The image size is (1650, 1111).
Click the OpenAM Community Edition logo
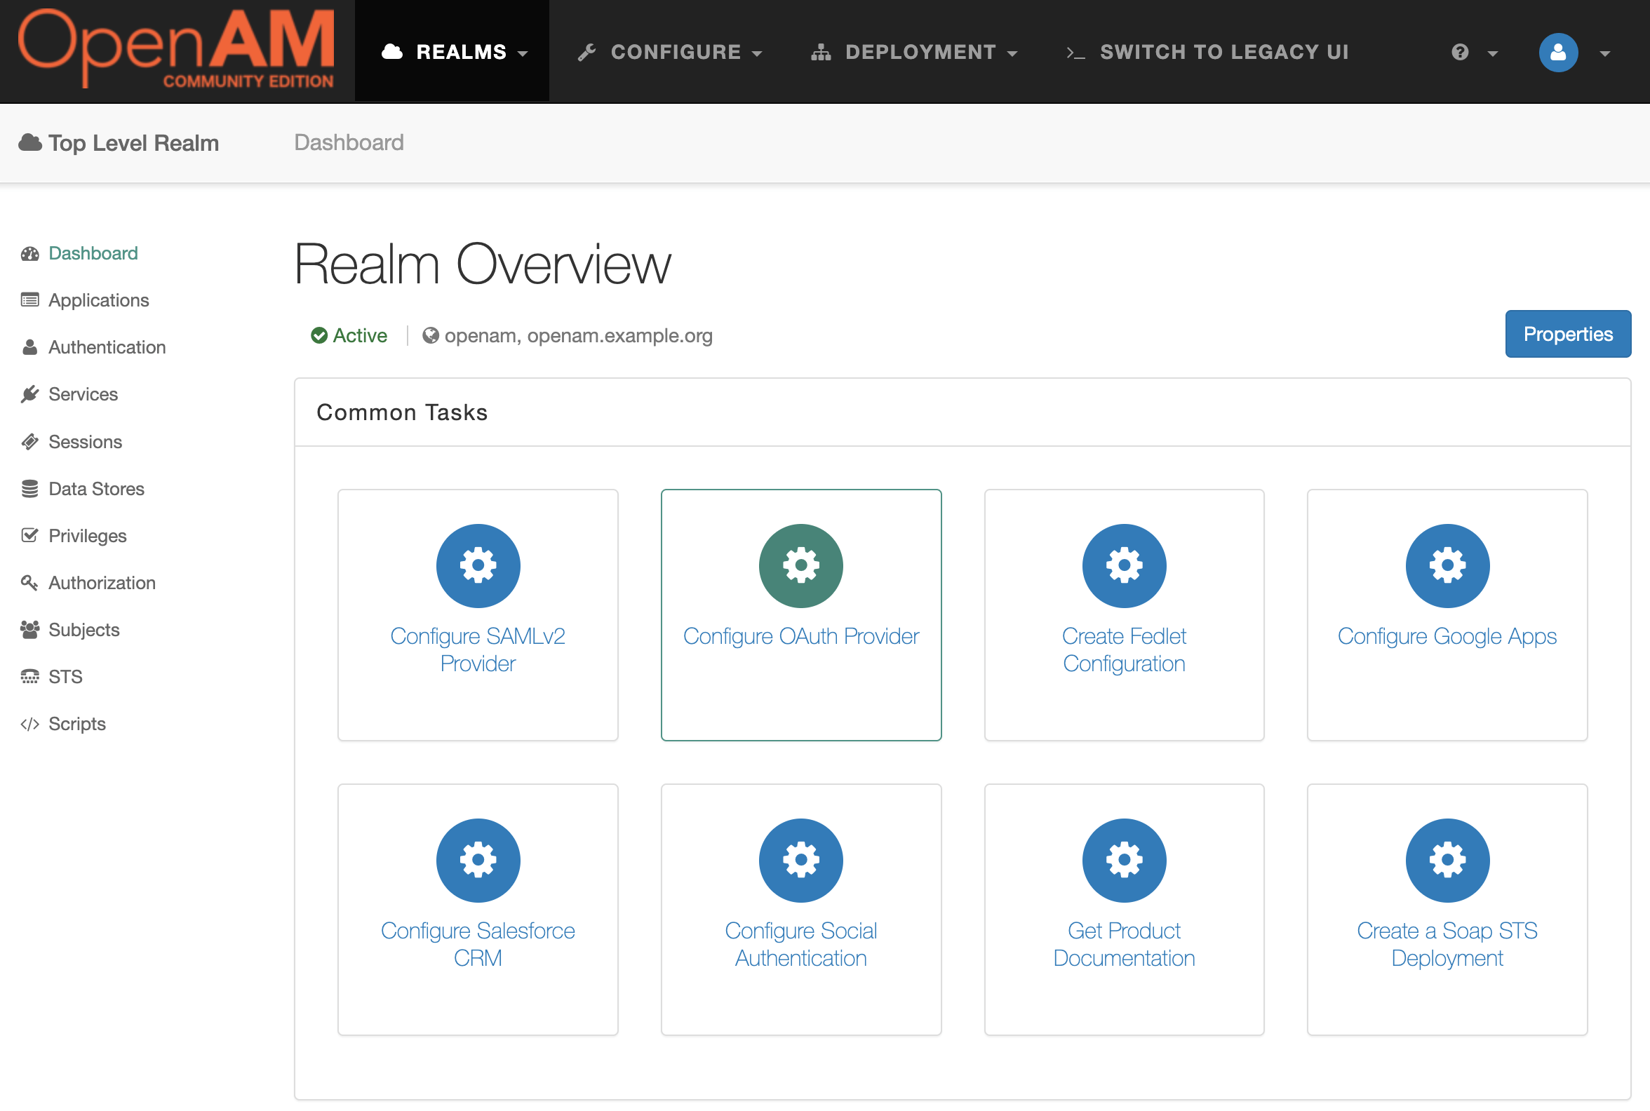176,47
